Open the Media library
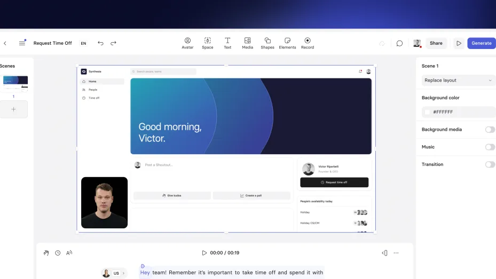496x279 pixels. tap(247, 43)
